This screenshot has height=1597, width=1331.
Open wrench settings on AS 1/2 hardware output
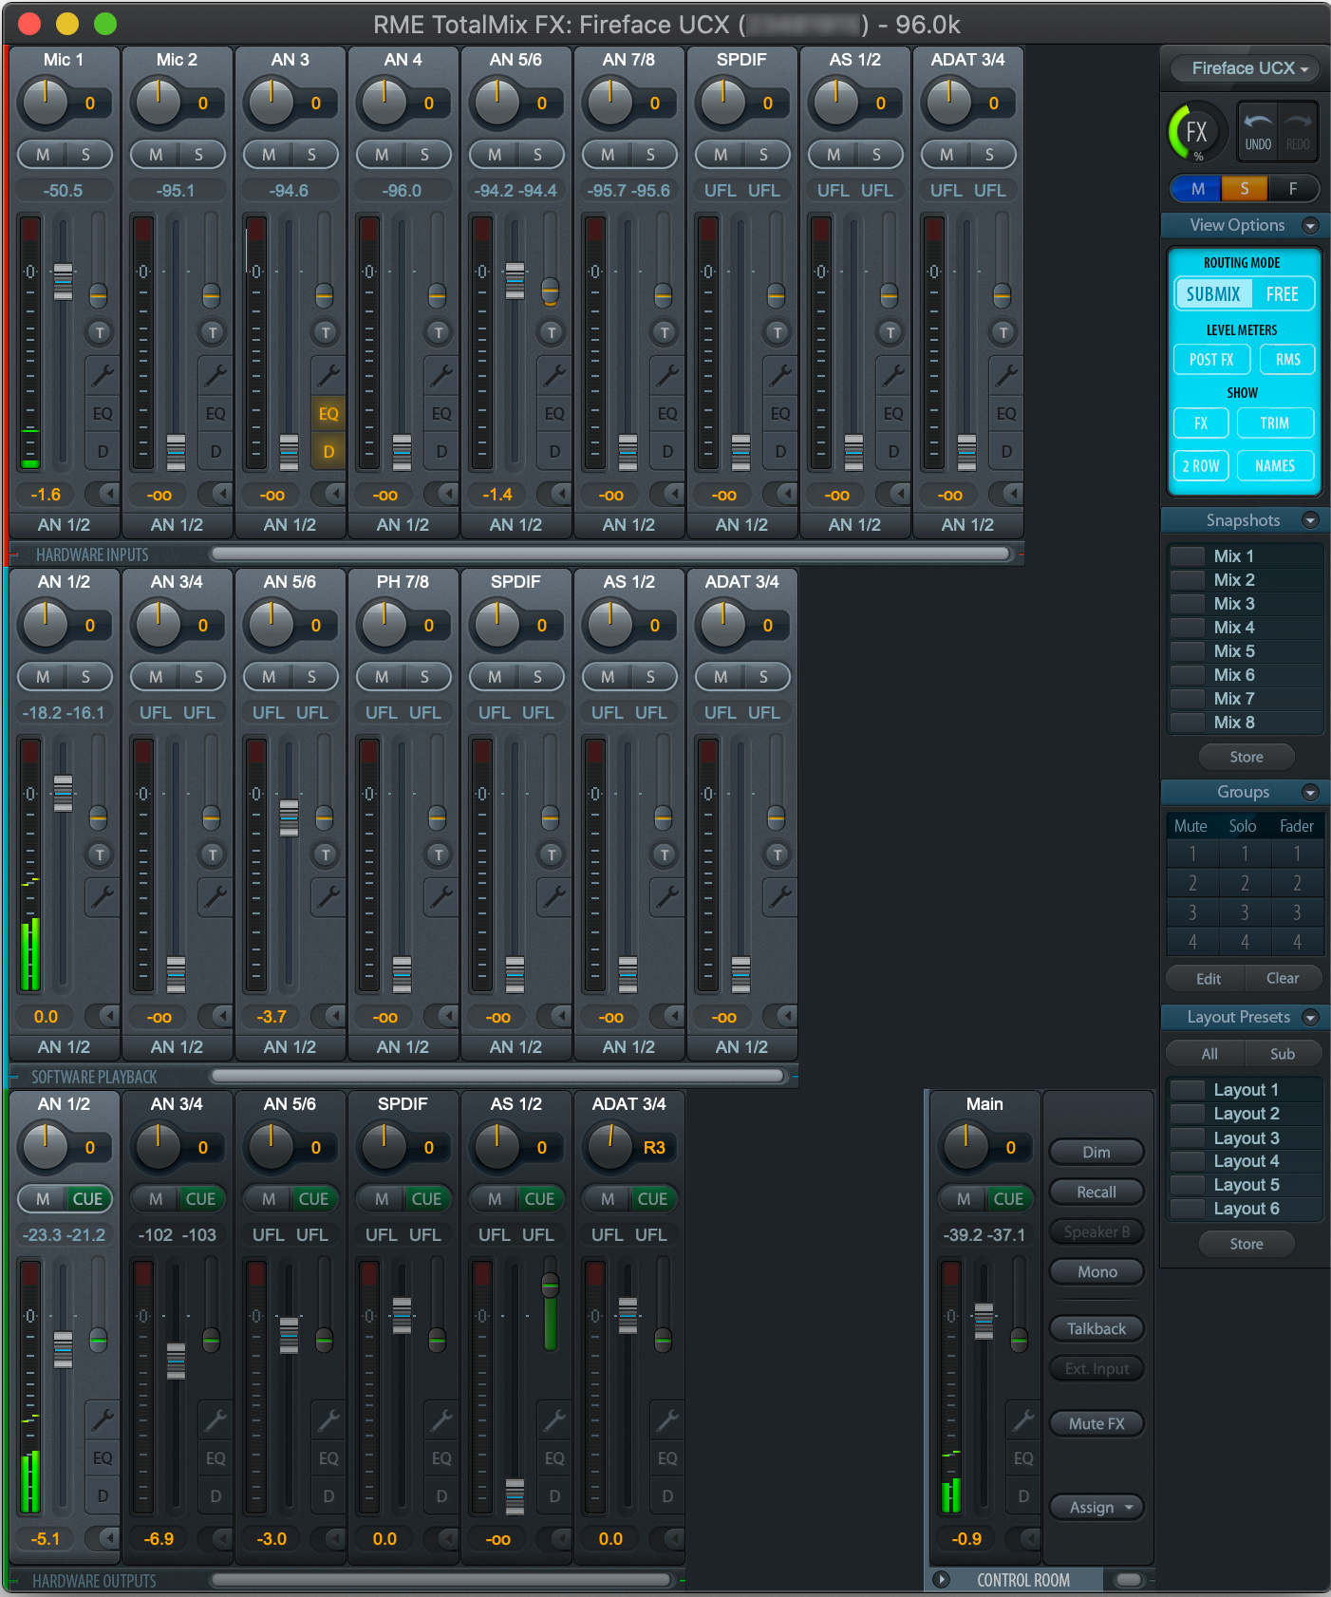click(553, 1419)
